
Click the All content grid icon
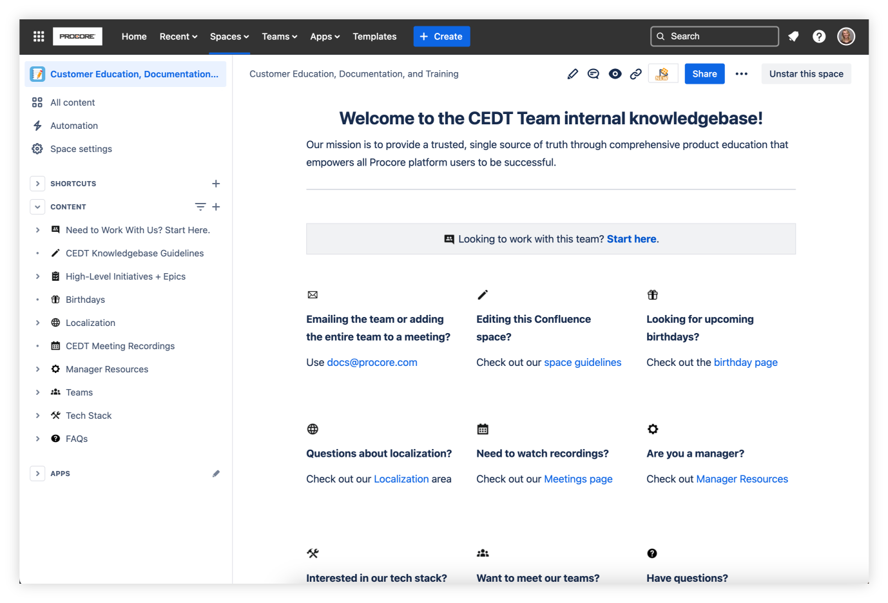point(37,102)
